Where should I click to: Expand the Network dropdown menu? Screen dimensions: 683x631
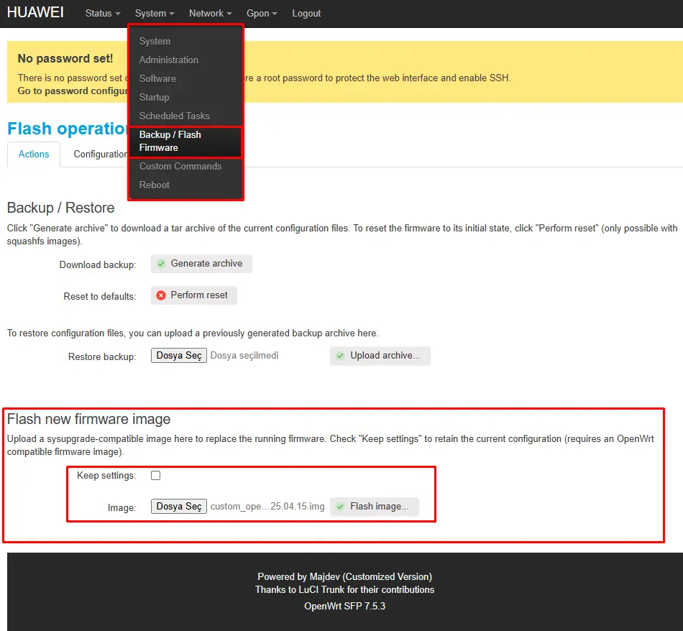210,14
